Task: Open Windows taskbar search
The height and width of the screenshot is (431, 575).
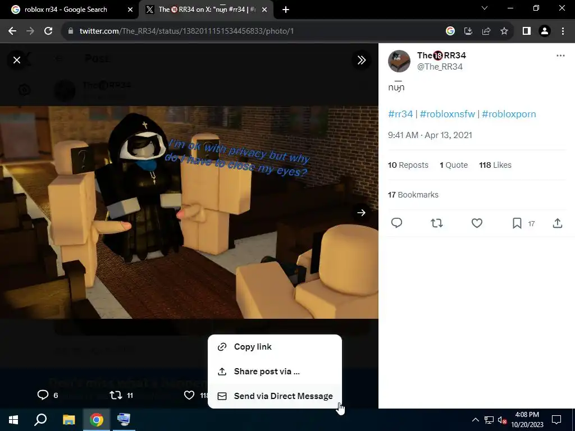Action: (40, 420)
